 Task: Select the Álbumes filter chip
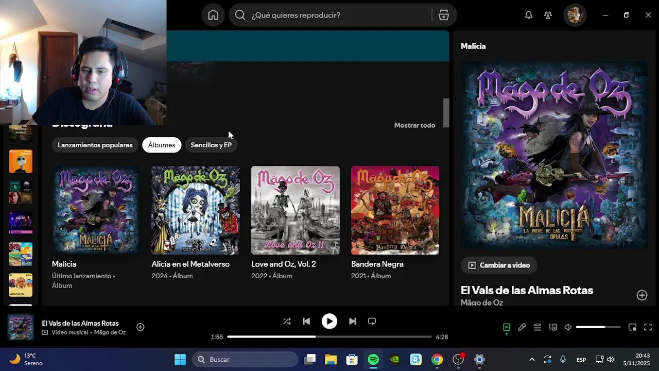tap(162, 145)
